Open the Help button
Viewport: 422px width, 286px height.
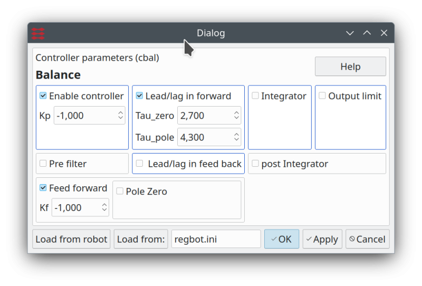click(x=350, y=66)
